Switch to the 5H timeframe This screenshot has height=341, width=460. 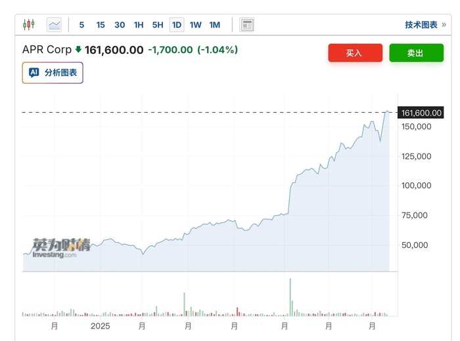click(158, 25)
